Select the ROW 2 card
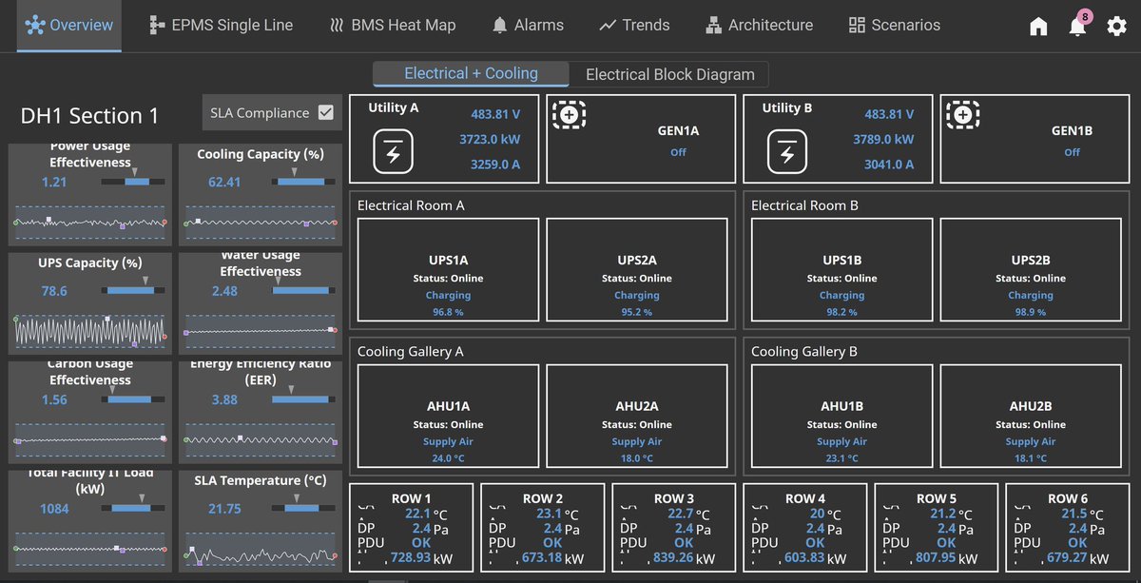This screenshot has height=583, width=1141. (542, 530)
